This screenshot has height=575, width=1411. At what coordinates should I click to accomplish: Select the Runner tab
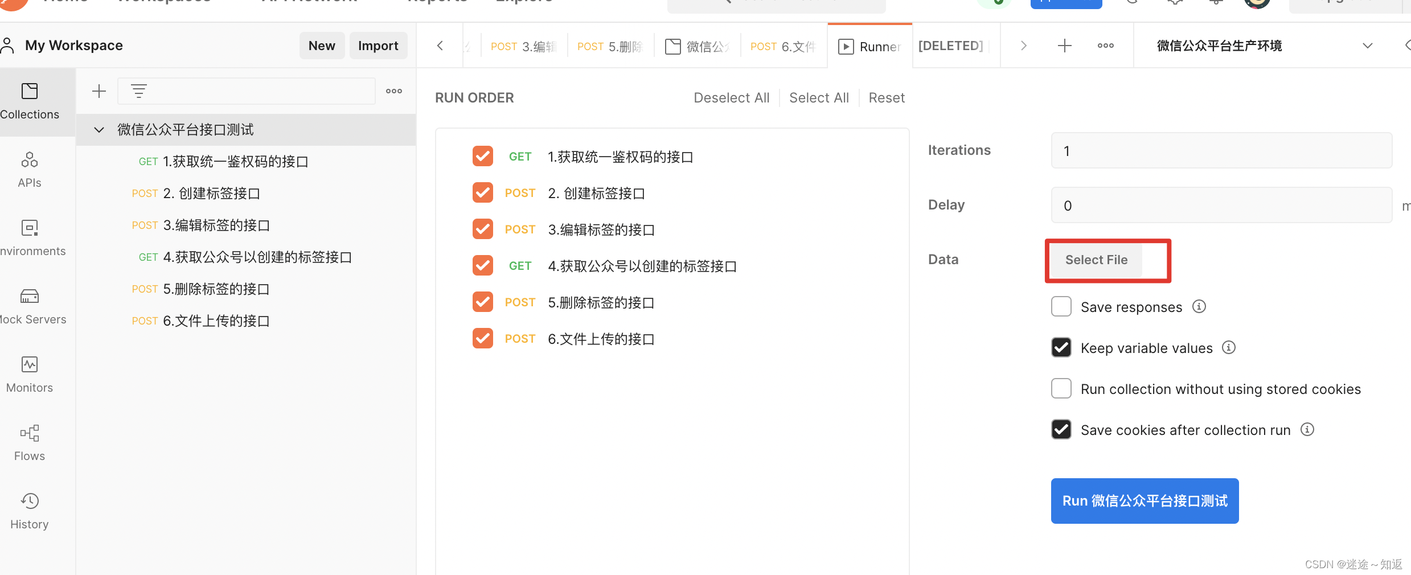pyautogui.click(x=870, y=47)
